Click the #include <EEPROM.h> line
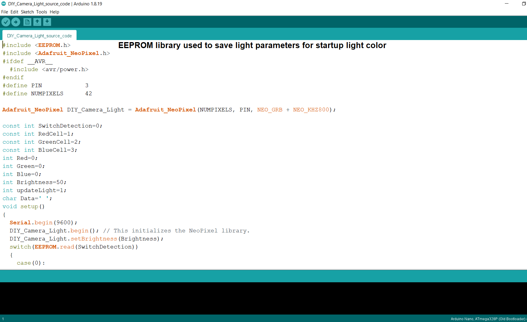Image resolution: width=527 pixels, height=322 pixels. [x=36, y=45]
